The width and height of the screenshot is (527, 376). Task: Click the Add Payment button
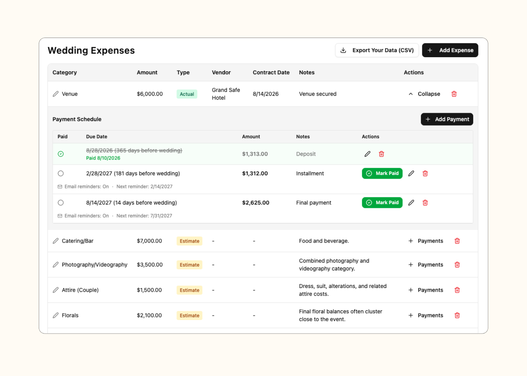(447, 119)
